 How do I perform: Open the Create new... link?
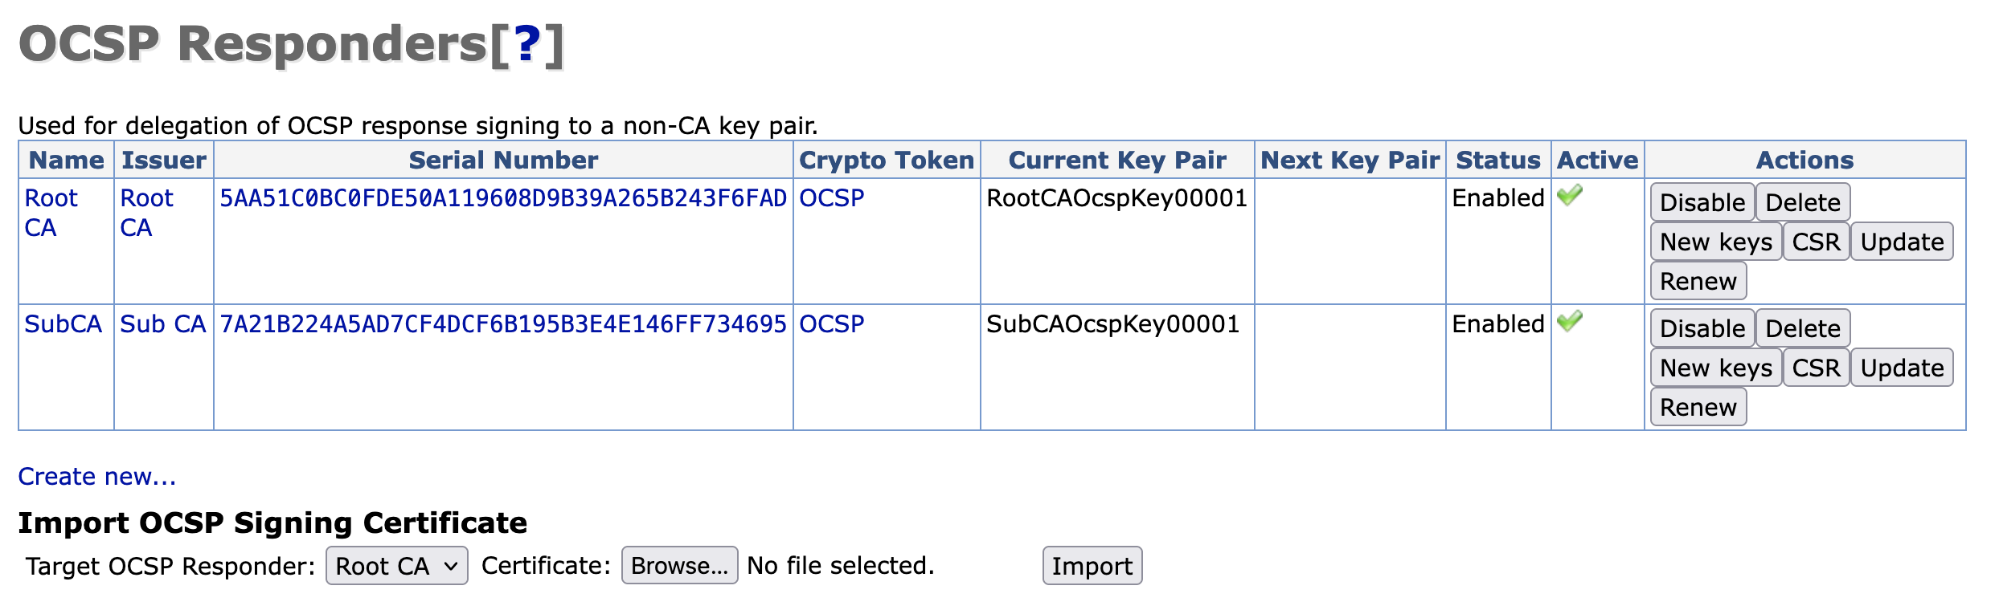96,477
